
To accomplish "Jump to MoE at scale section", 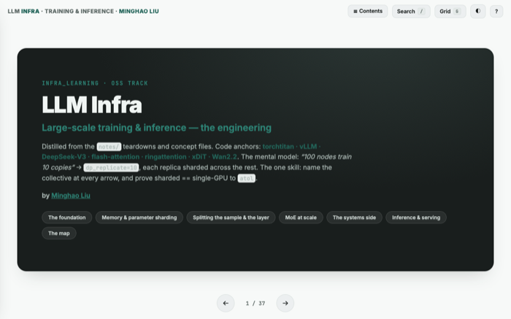I will [x=301, y=218].
